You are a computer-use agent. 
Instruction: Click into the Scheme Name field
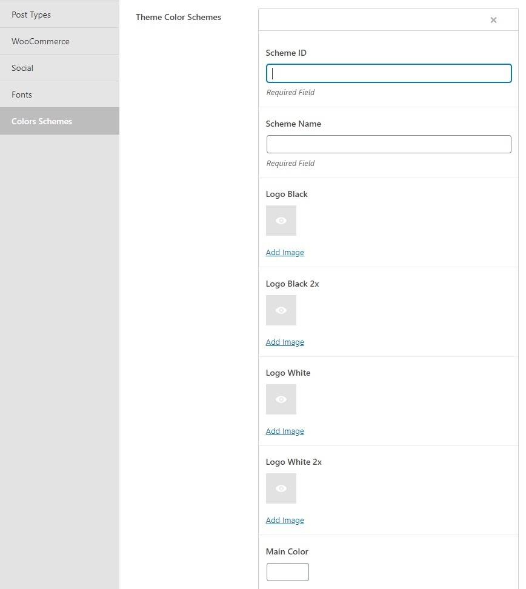[x=389, y=144]
